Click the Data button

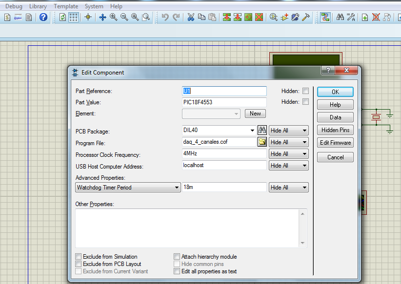pos(335,117)
